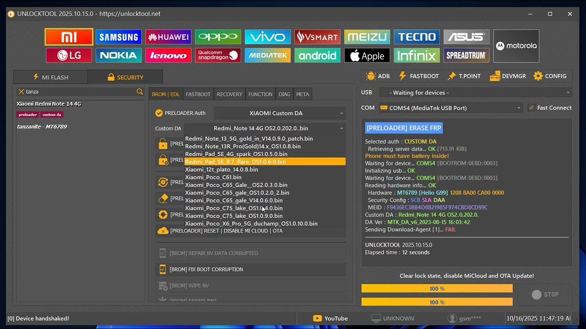The width and height of the screenshot is (586, 329).
Task: Open the FASTBOOT tool
Action: pyautogui.click(x=418, y=76)
